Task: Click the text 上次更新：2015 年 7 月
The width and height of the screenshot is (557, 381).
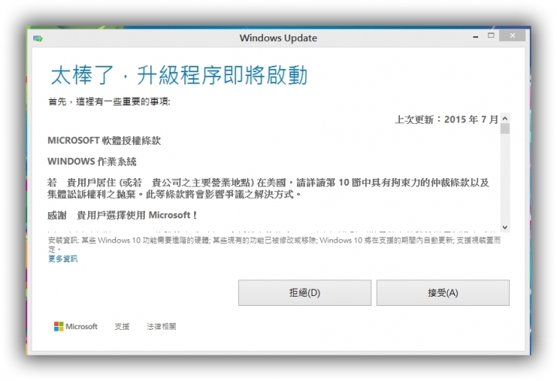Action: [x=446, y=119]
